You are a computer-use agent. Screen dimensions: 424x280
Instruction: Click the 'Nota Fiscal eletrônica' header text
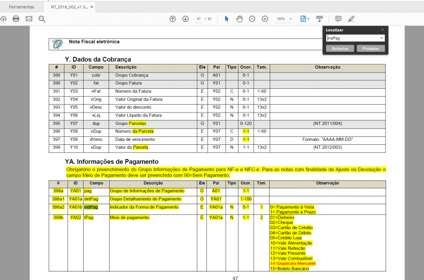(x=94, y=42)
